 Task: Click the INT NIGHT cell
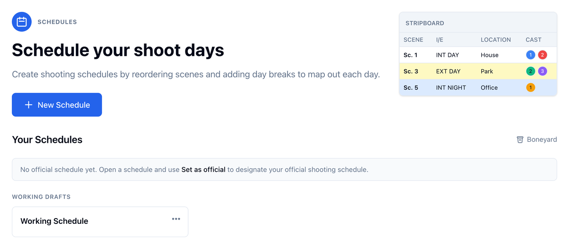coord(451,87)
